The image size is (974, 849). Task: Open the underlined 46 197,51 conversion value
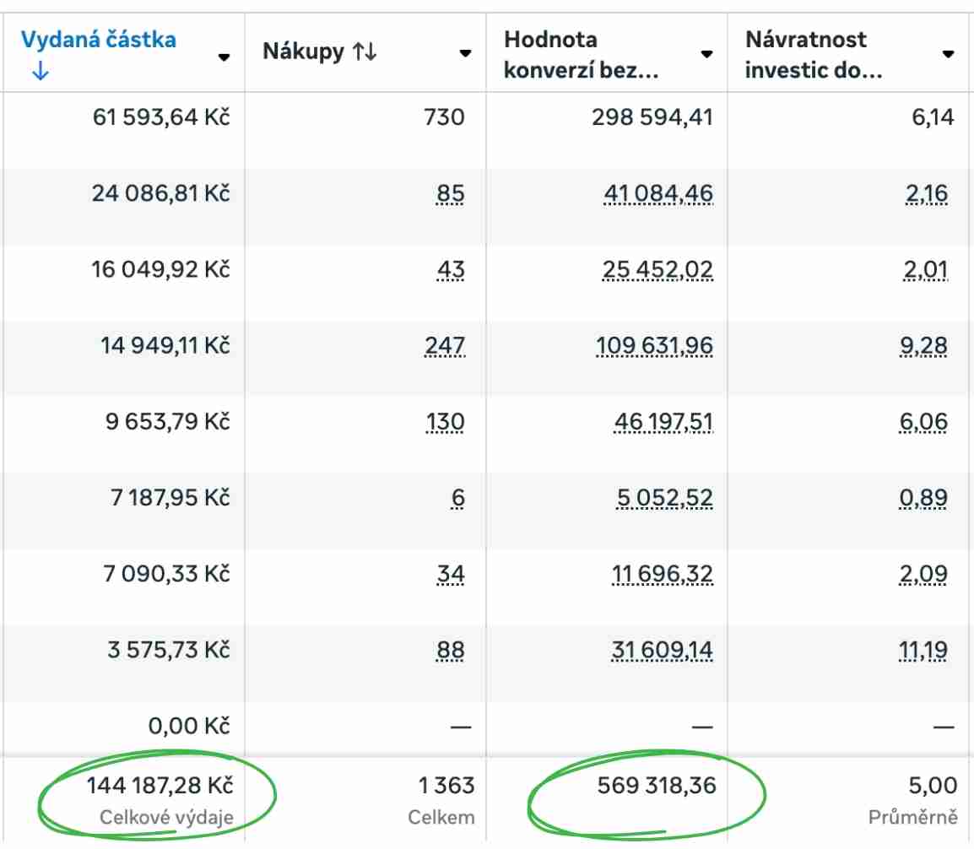663,422
